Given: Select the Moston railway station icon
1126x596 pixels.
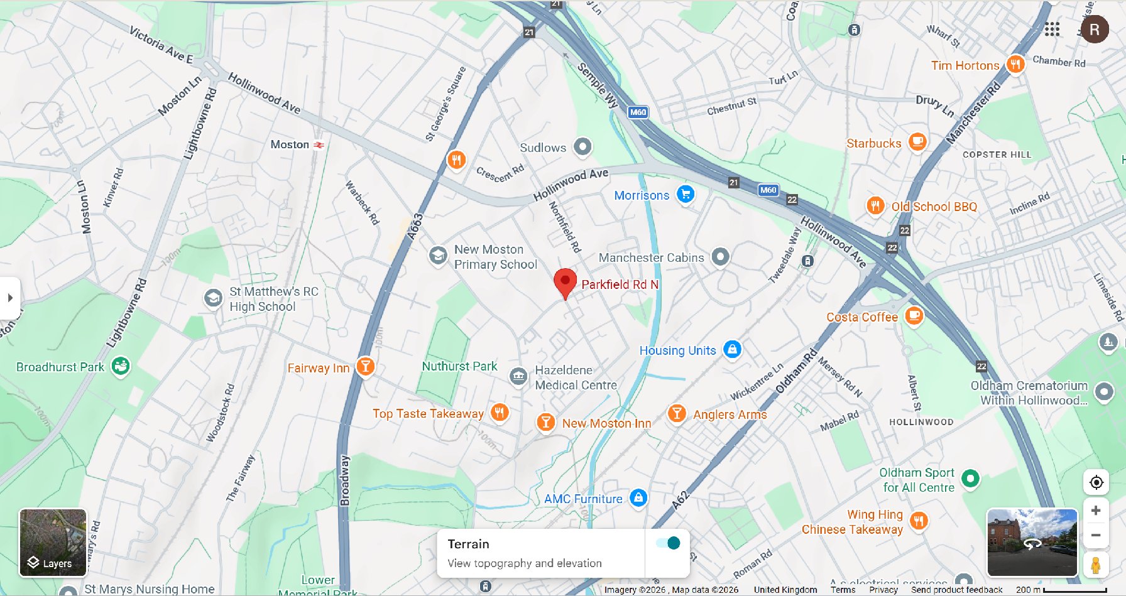Looking at the screenshot, I should point(319,144).
